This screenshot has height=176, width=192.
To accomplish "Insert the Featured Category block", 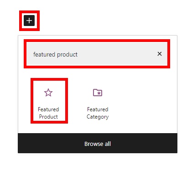I will pos(98,101).
